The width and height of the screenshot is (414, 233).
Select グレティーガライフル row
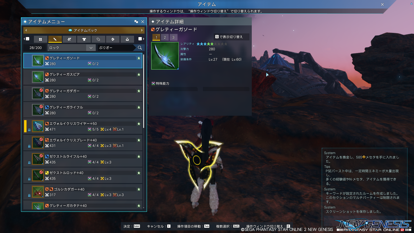[83, 110]
